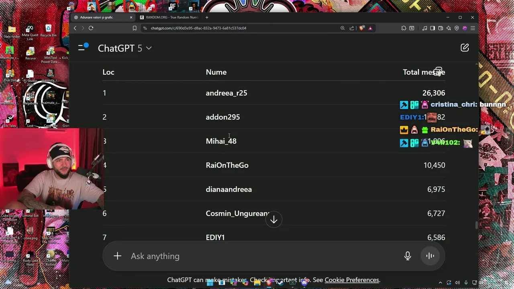Click the Windows Start button

(x=210, y=283)
